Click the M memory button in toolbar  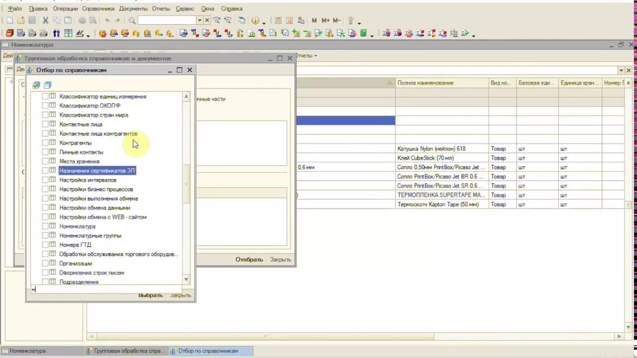(314, 20)
